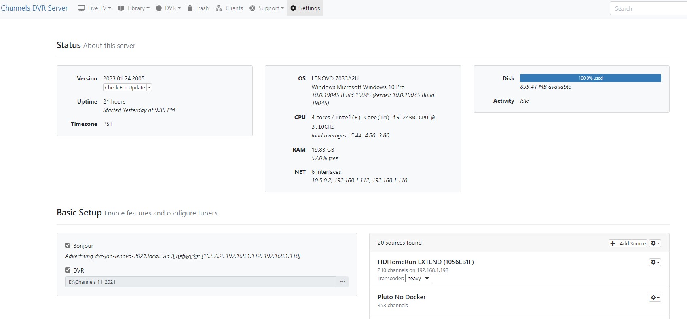Click the Settings gear icon in navbar

(x=293, y=8)
